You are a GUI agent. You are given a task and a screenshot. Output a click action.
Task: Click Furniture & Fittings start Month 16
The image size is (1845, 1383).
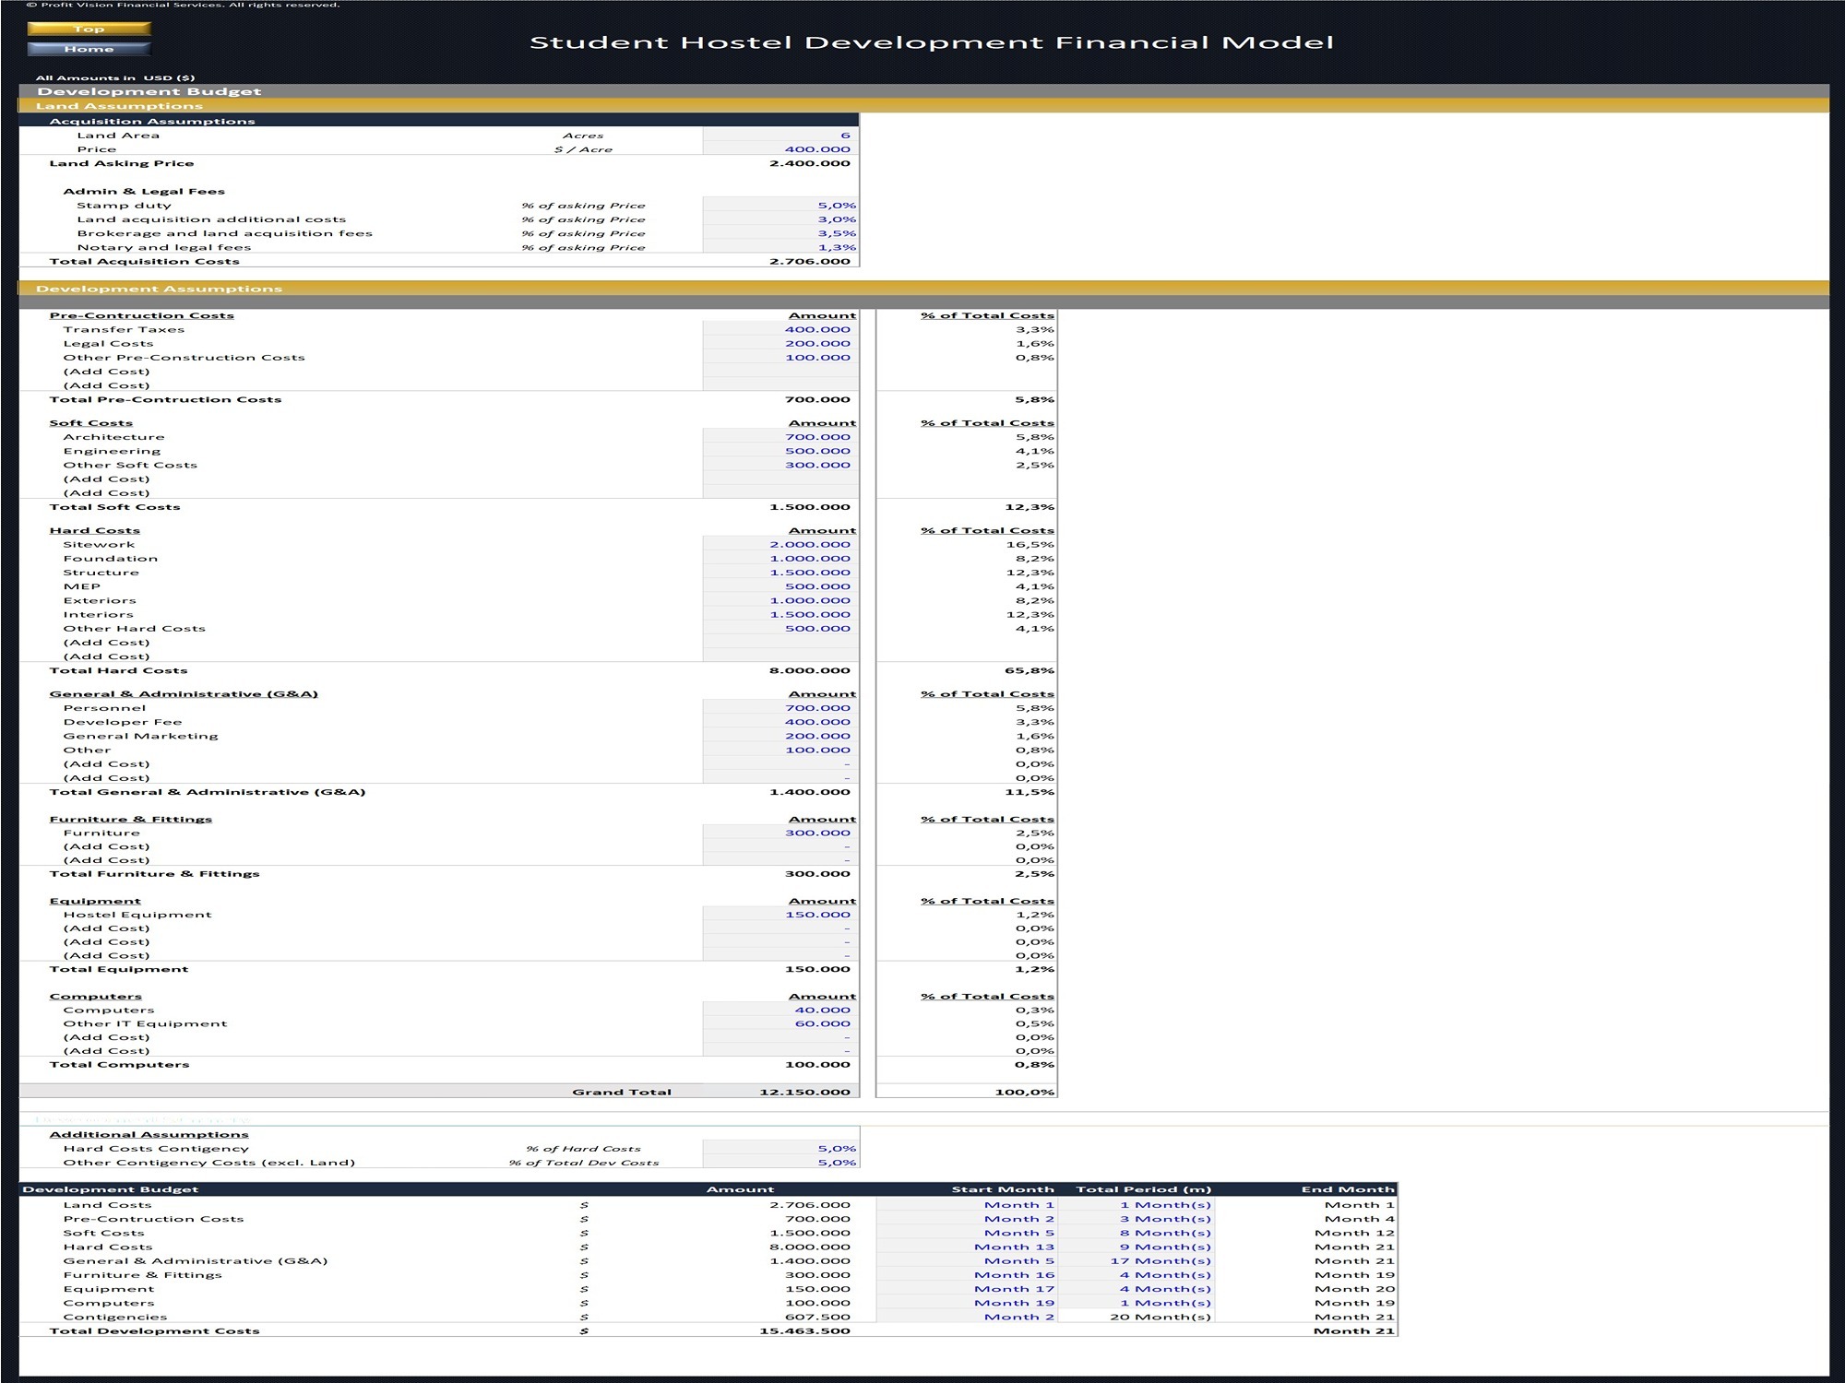[966, 1275]
